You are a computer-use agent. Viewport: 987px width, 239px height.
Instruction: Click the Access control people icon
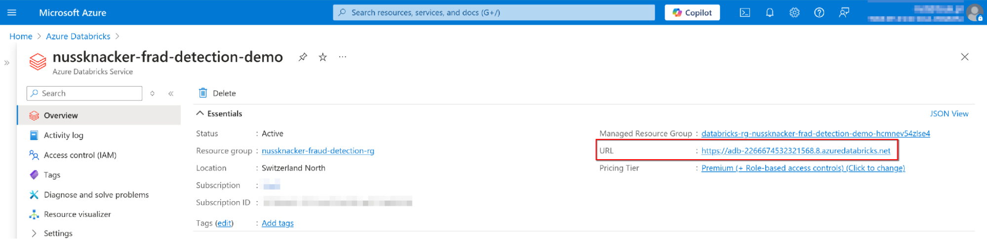pyautogui.click(x=34, y=155)
